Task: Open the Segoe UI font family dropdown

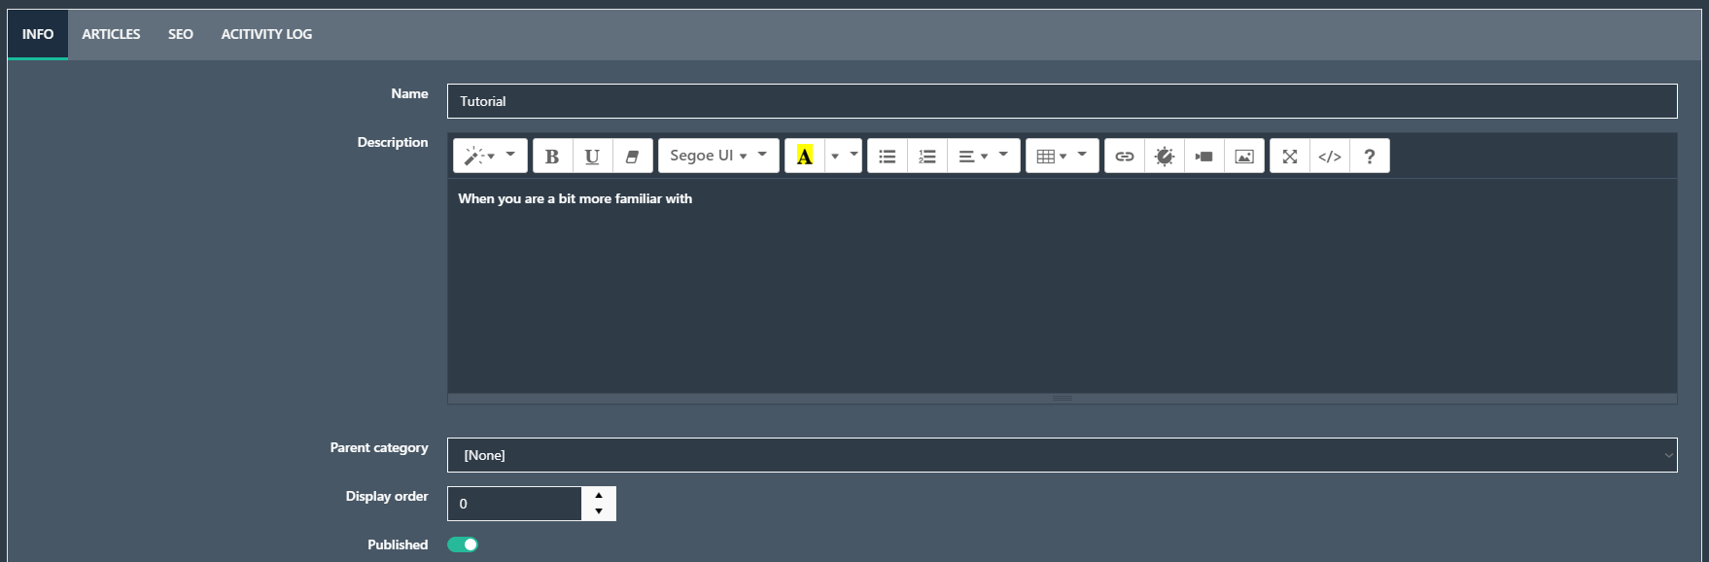Action: click(x=718, y=156)
